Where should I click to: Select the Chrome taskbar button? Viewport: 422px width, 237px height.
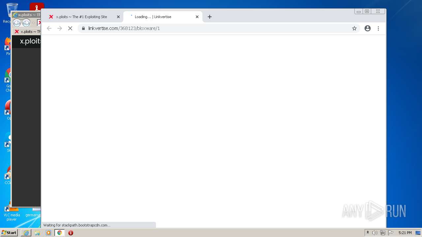pyautogui.click(x=60, y=233)
